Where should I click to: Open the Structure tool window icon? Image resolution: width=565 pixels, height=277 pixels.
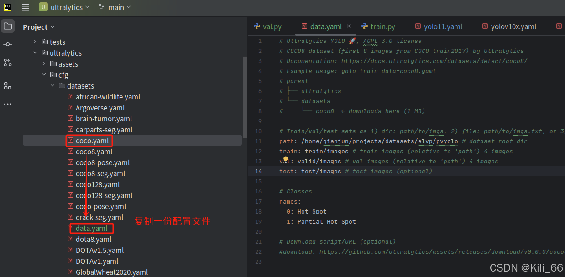pos(8,86)
